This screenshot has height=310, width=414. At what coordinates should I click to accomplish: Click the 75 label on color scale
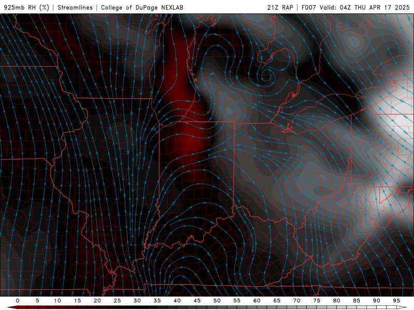(x=317, y=301)
